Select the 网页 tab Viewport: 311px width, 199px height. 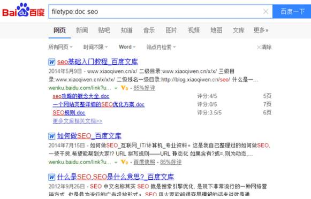pos(59,30)
